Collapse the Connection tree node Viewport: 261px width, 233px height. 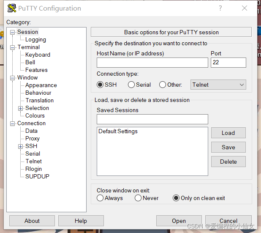pyautogui.click(x=12, y=123)
